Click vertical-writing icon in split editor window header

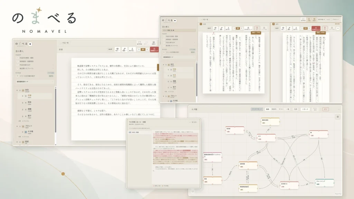314,20
